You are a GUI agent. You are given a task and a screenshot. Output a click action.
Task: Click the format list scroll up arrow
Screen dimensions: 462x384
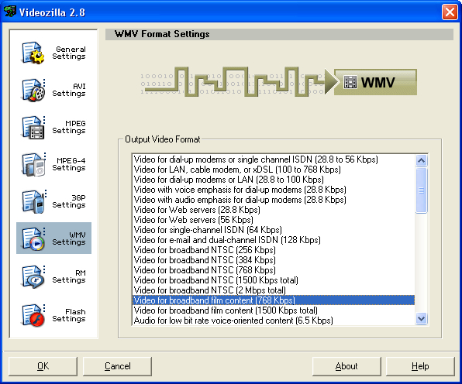[422, 160]
